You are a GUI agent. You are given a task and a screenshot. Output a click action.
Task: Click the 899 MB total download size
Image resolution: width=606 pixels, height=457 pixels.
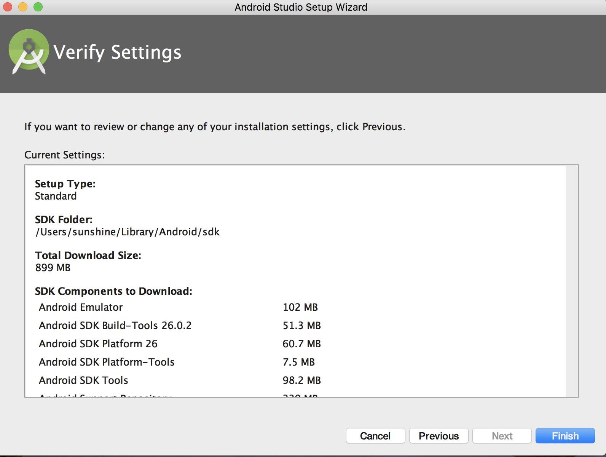pyautogui.click(x=53, y=268)
